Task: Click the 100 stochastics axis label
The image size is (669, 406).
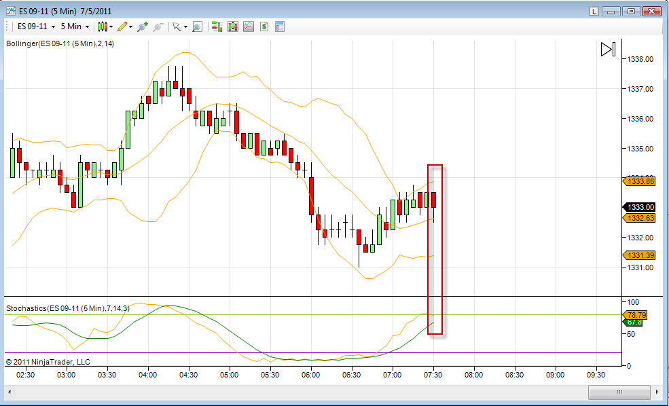Action: [x=633, y=302]
